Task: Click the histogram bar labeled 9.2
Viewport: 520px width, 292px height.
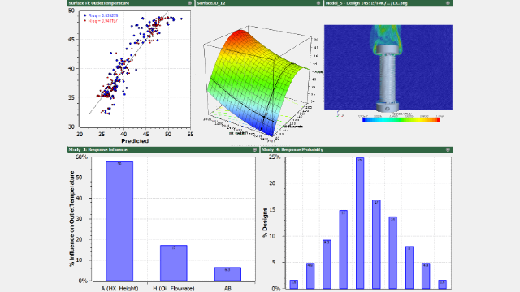Action: pos(327,264)
